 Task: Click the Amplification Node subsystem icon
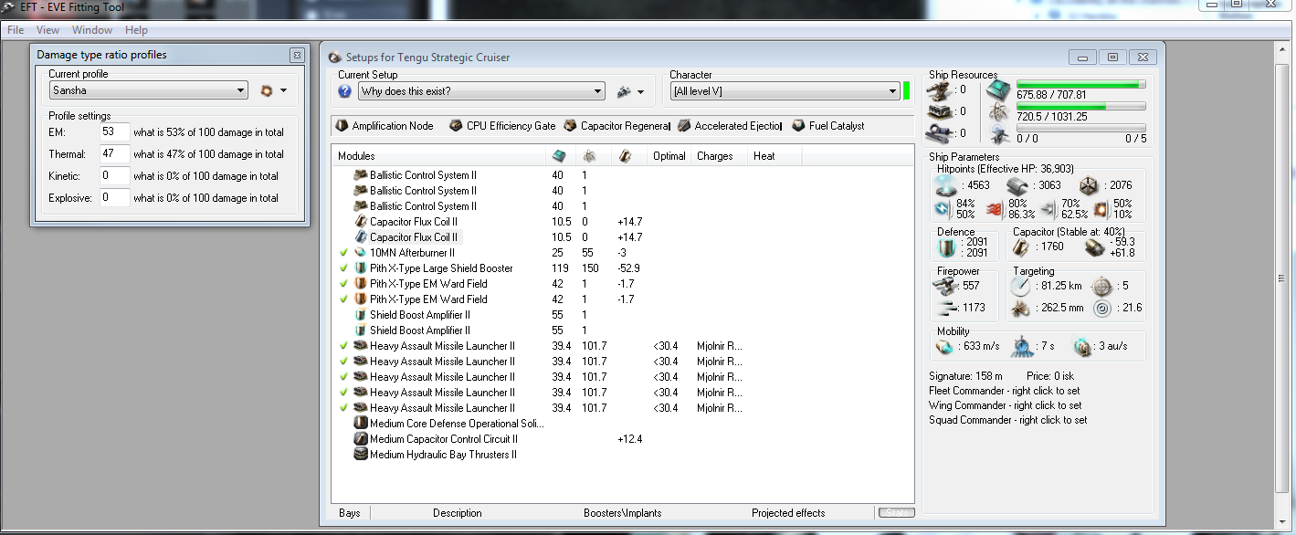pyautogui.click(x=342, y=126)
